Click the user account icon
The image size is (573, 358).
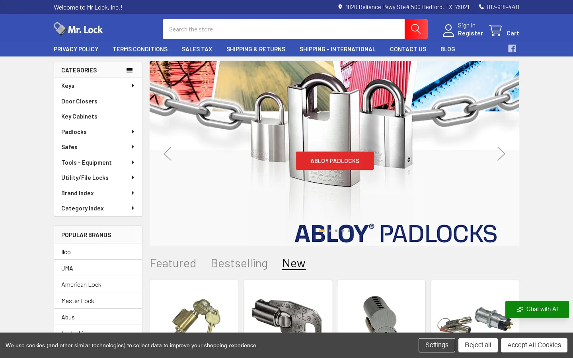pyautogui.click(x=448, y=31)
